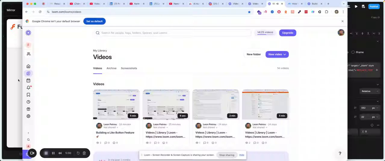This screenshot has width=385, height=161.
Task: Open the people/team icon in Loom sidebar
Action: [x=28, y=54]
